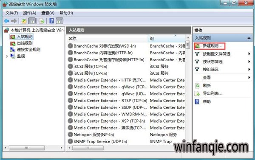Image resolution: width=255 pixels, height=160 pixels.
Task: Click the export icon beside 导出列表
Action: coord(197,94)
